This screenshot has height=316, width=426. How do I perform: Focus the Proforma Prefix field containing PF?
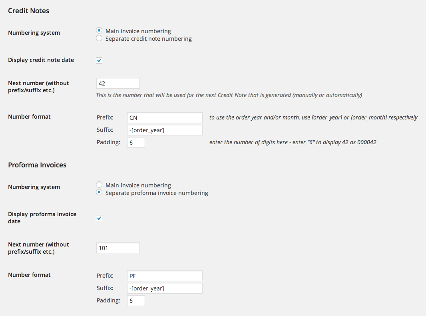pyautogui.click(x=164, y=276)
